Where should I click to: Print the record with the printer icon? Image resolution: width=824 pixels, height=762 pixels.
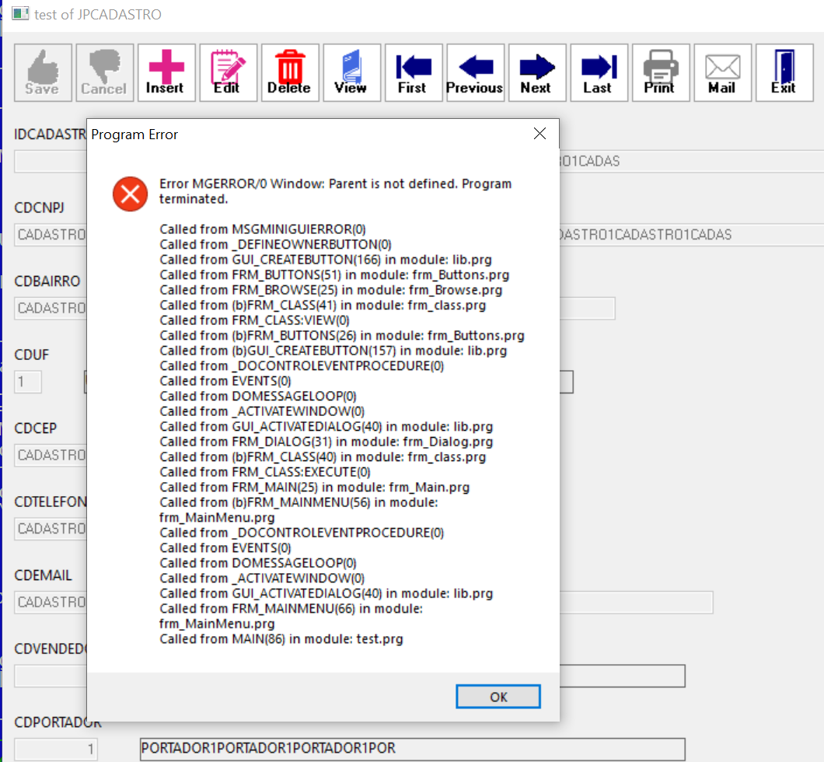point(661,72)
